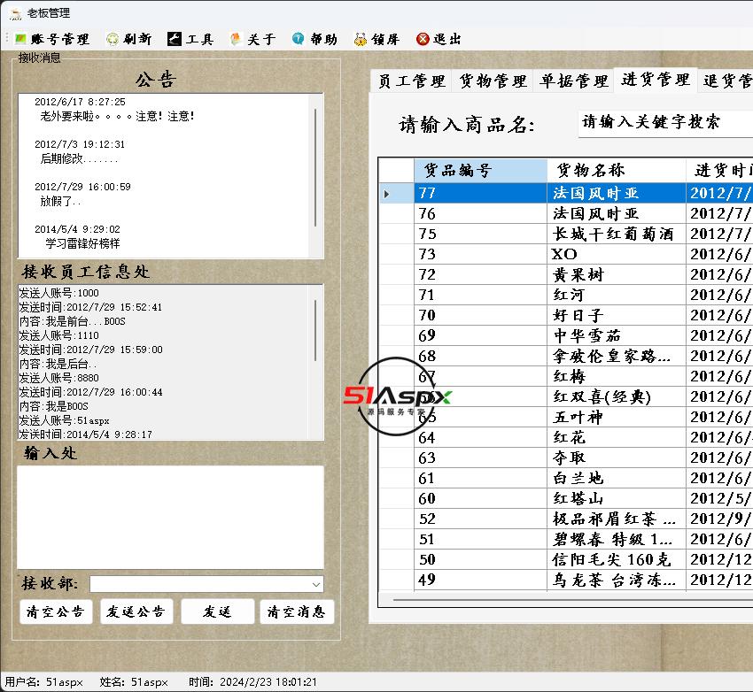Click the 清空消息 button
Screen dimensions: 753x692
coord(297,611)
